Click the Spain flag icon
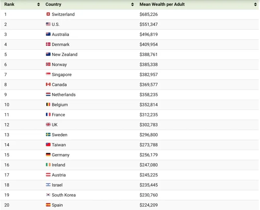 (x=48, y=205)
